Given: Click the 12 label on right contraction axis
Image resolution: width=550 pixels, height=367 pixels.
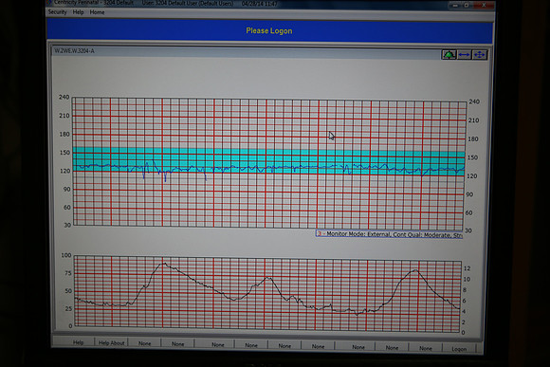Looking at the screenshot, I should 467,268.
